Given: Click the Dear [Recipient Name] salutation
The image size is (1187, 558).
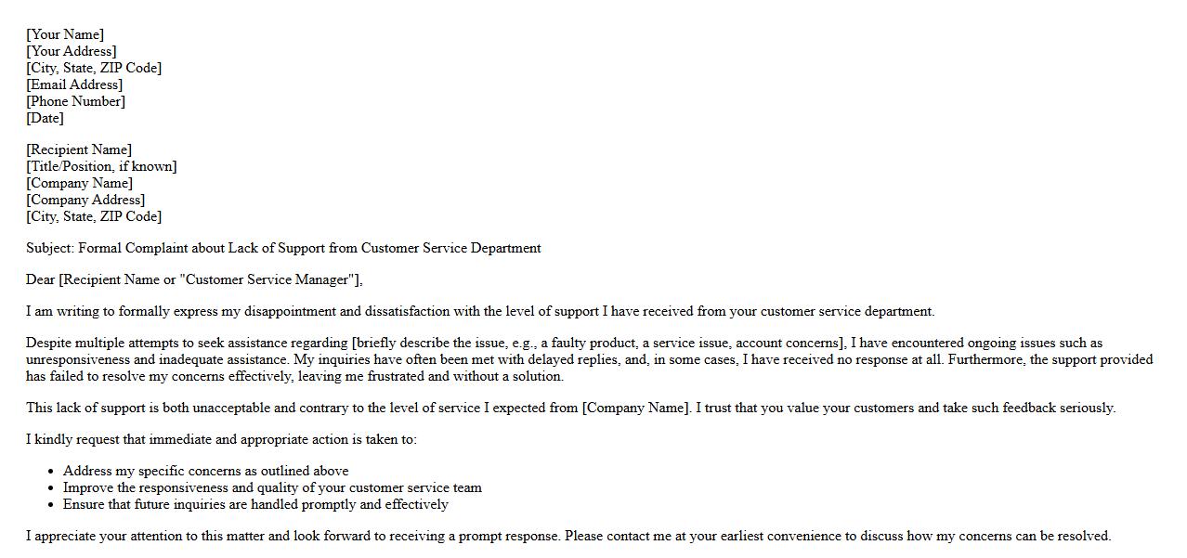Looking at the screenshot, I should click(x=194, y=279).
